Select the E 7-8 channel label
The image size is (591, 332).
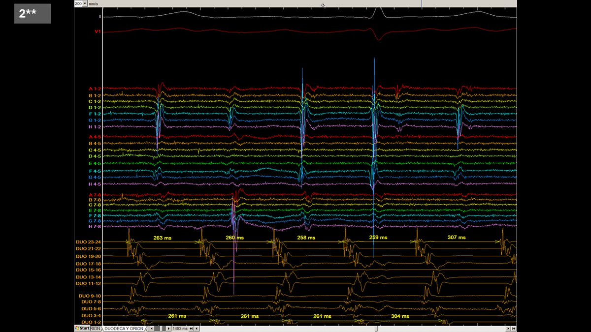[x=95, y=211]
